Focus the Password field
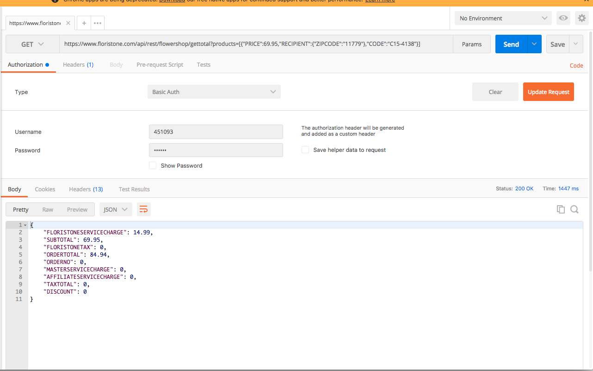 [x=216, y=150]
